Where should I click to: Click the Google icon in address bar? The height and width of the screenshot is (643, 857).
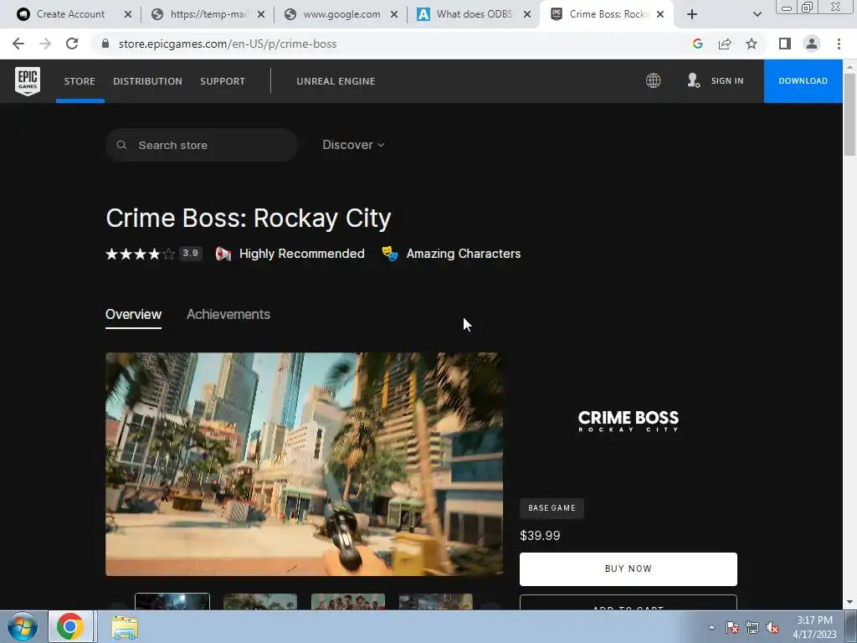(x=697, y=44)
